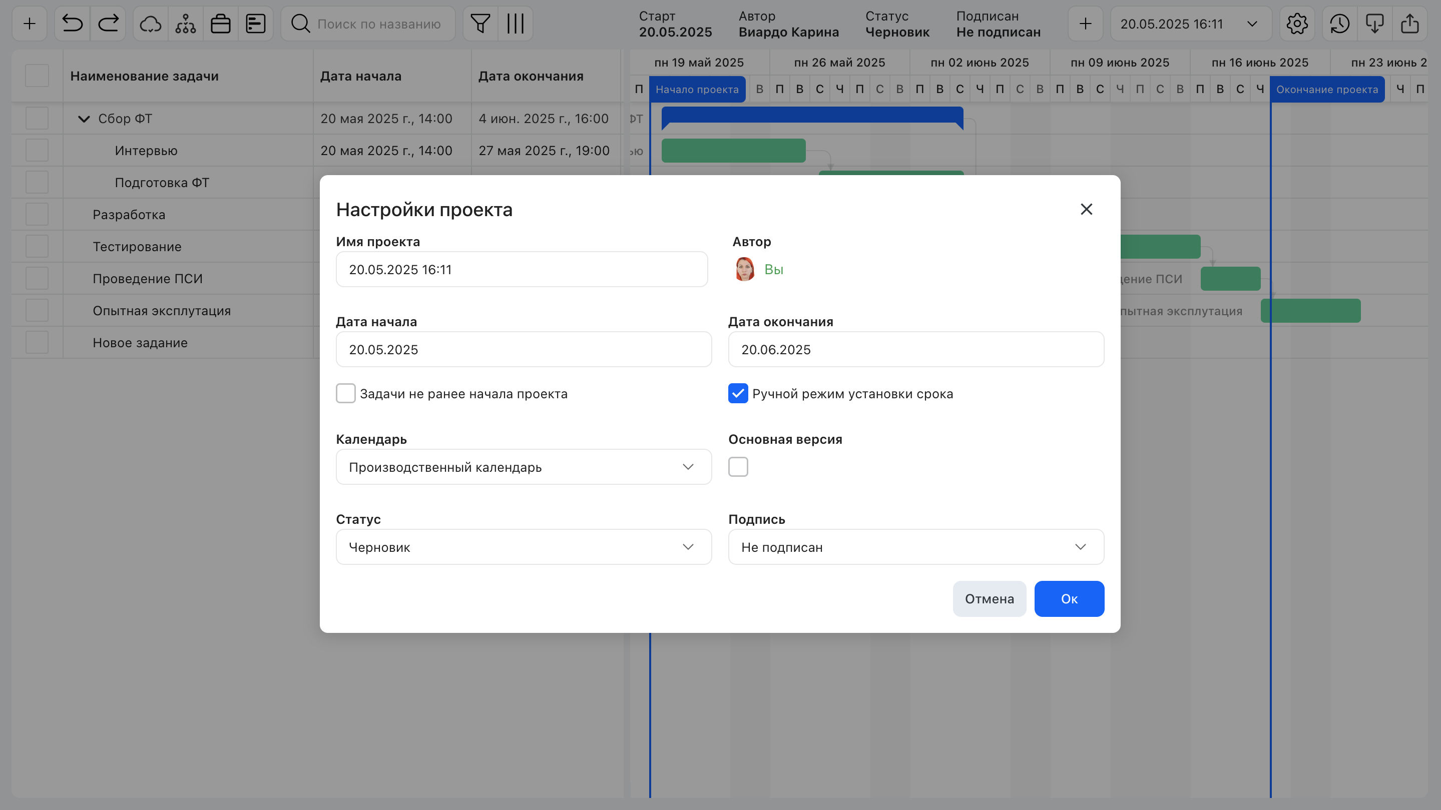
Task: Open the columns settings icon
Action: pos(515,24)
